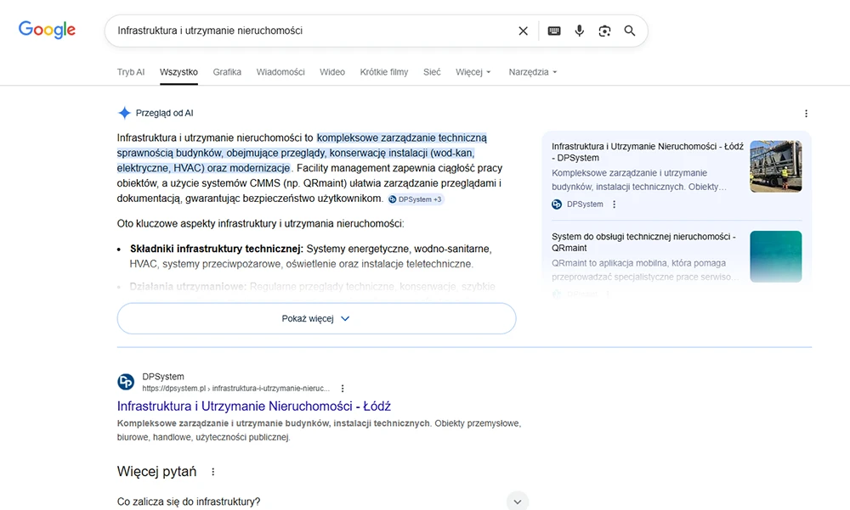Expand AI overview with Pokaż więcej
Viewport: 850px width, 510px height.
coord(316,319)
